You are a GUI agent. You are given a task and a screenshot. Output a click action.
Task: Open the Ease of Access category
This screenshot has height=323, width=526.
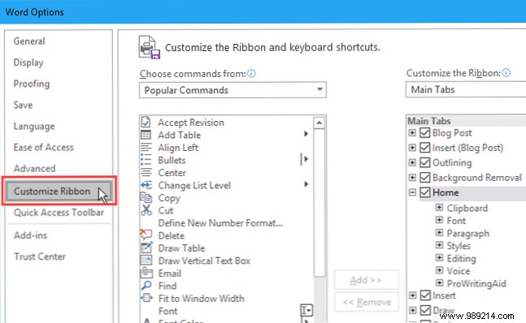(44, 147)
